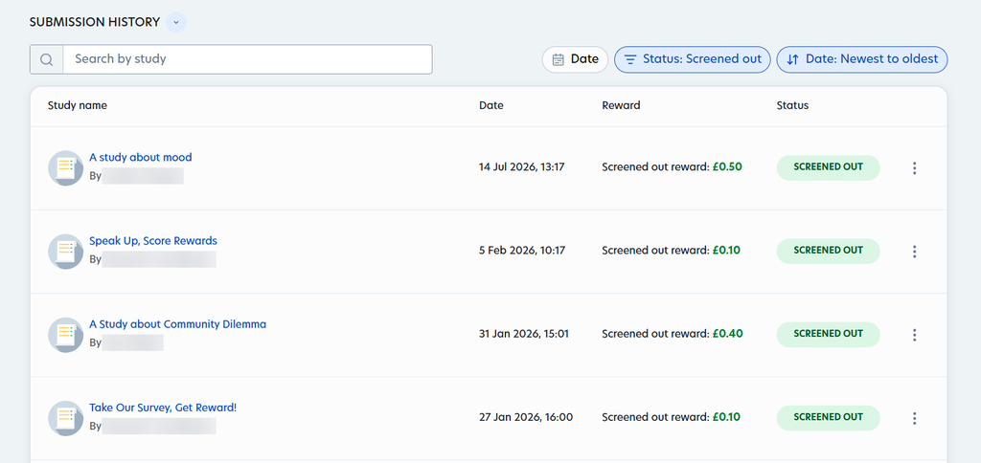Click the £0.10 reward in the Speak Up row
Viewport: 981px width, 463px height.
coord(726,251)
